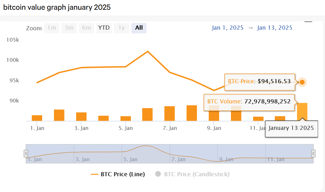This screenshot has height=192, width=325.
Task: Click the bitcoin value graph search field
Action: [126, 8]
